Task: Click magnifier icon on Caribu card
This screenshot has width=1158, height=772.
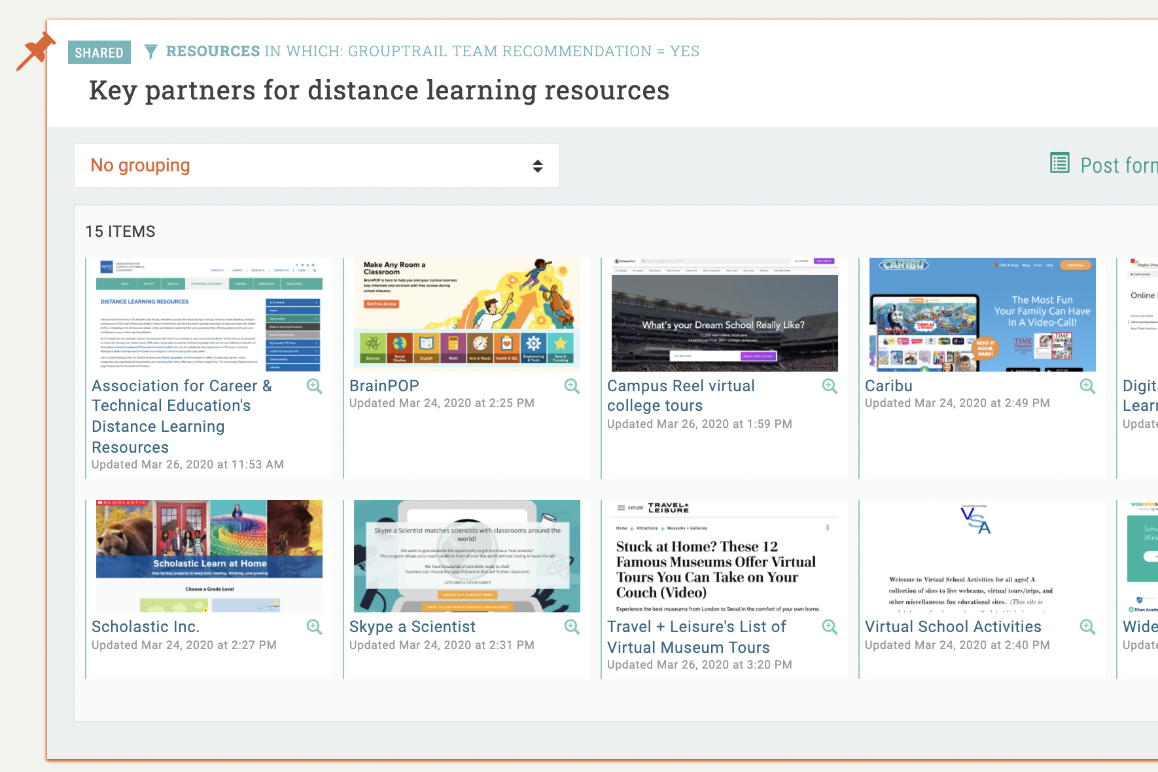Action: coord(1087,387)
